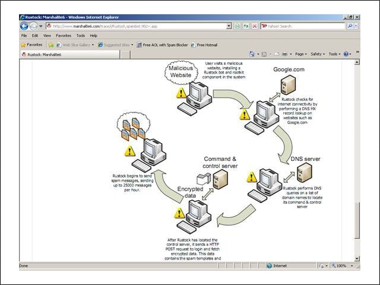Click the Favorites star button
The image size is (380, 285).
point(31,45)
